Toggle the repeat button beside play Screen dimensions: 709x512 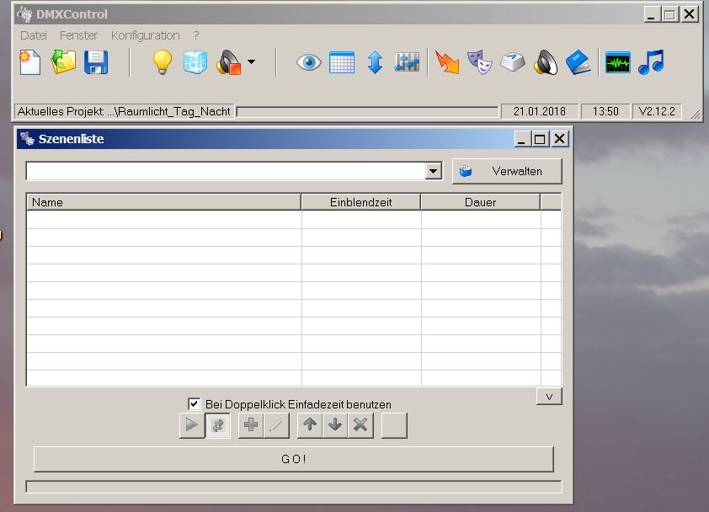coord(218,426)
